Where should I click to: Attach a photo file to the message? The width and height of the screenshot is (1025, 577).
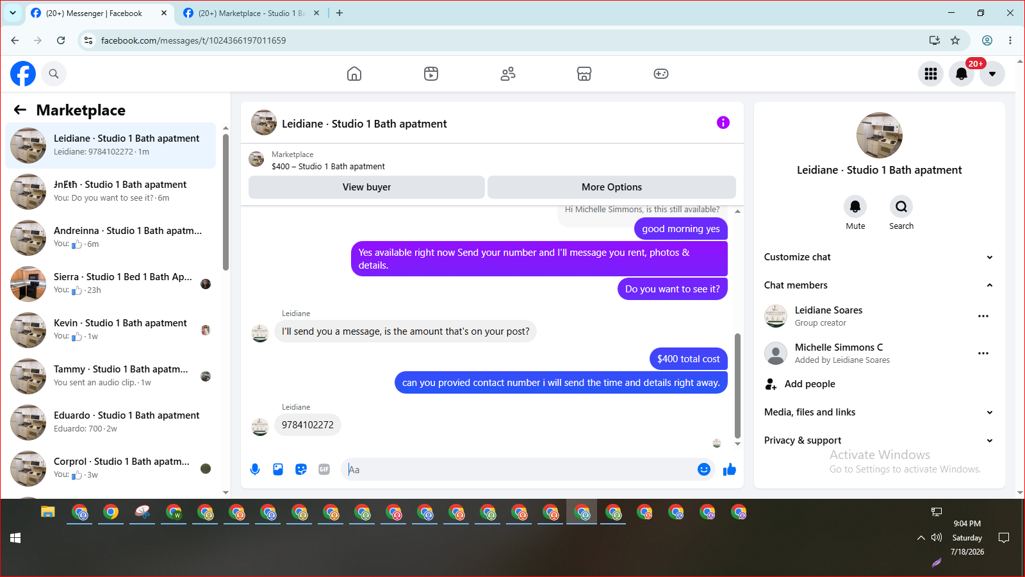pos(278,469)
